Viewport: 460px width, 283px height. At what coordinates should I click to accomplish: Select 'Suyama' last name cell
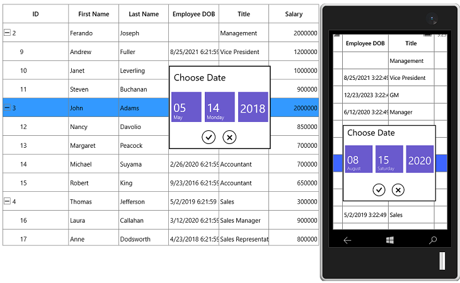coord(144,164)
